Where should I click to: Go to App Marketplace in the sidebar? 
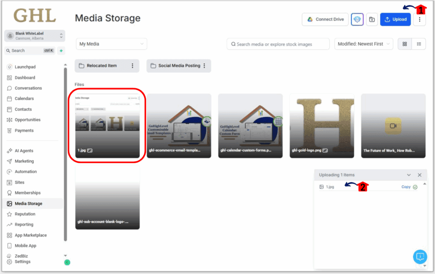tap(31, 235)
